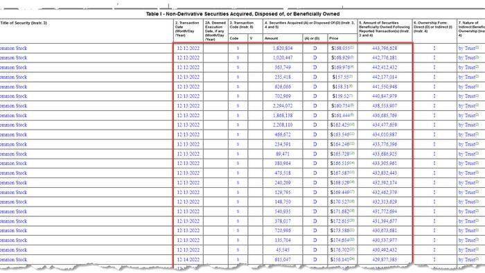This screenshot has height=273, width=485.
Task: Click the owned total 429,877,385
Action: (x=385, y=260)
